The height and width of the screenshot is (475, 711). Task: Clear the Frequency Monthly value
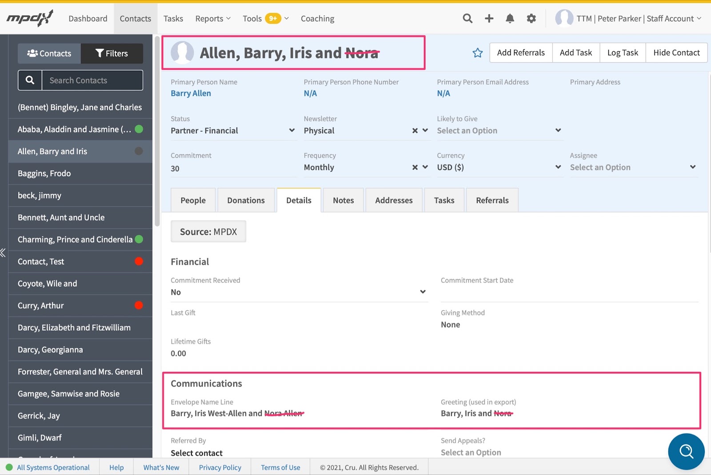(415, 167)
